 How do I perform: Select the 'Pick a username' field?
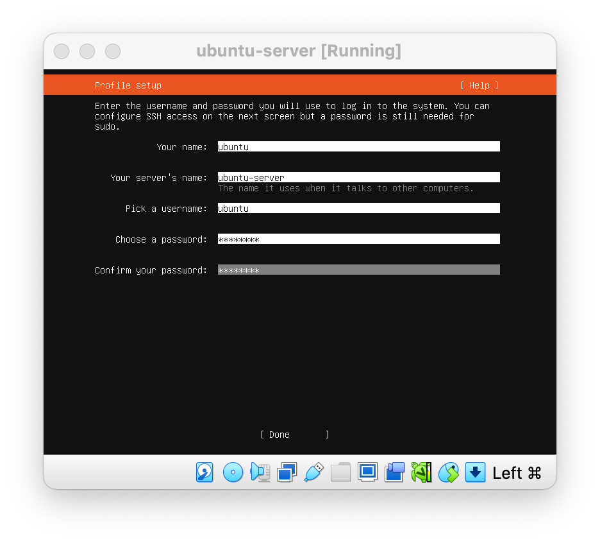(x=358, y=209)
